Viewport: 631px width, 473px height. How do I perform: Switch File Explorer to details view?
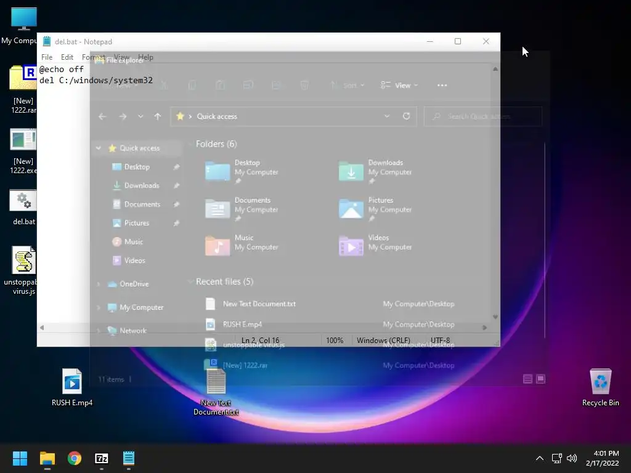click(527, 379)
